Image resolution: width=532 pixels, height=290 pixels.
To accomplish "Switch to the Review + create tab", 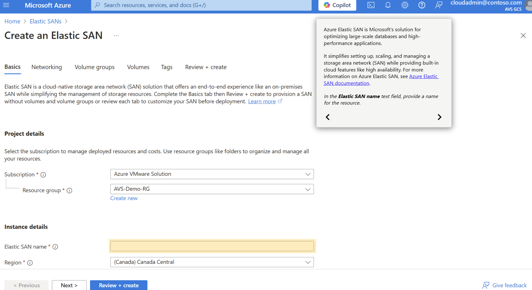I will pyautogui.click(x=206, y=67).
